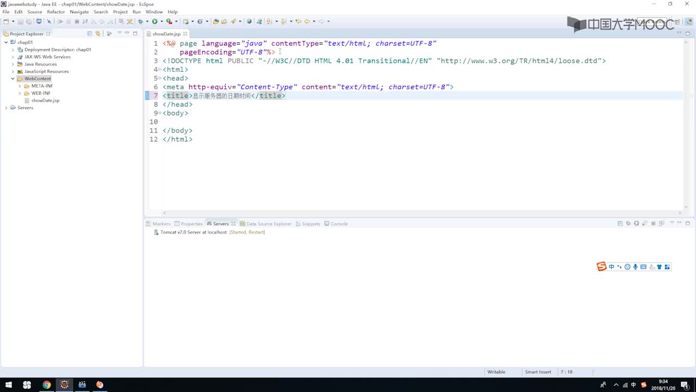
Task: Expand JAX-WS Web Services node
Action: coord(13,57)
